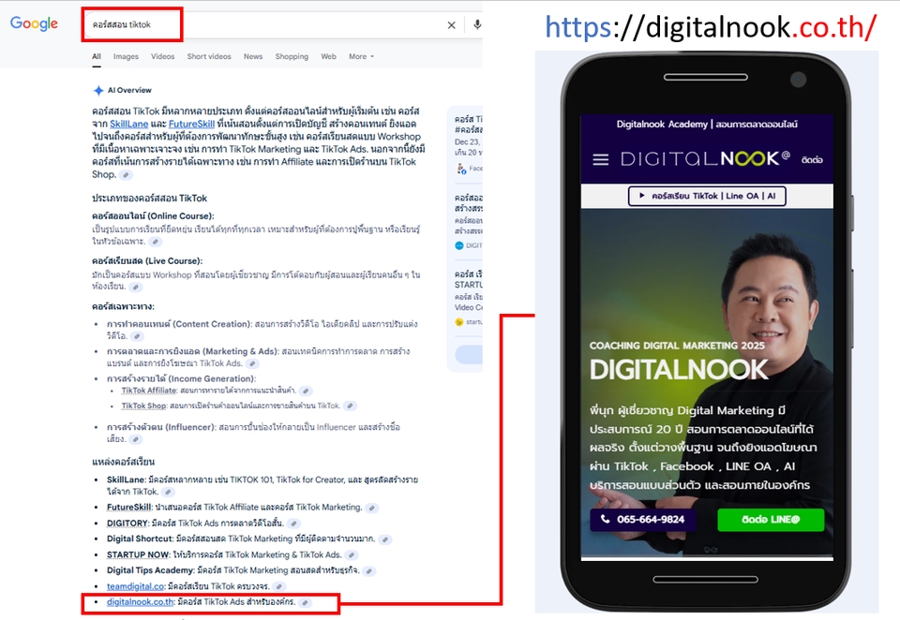The height and width of the screenshot is (620, 900).
Task: Expand the More search filter dropdown
Action: click(x=361, y=56)
